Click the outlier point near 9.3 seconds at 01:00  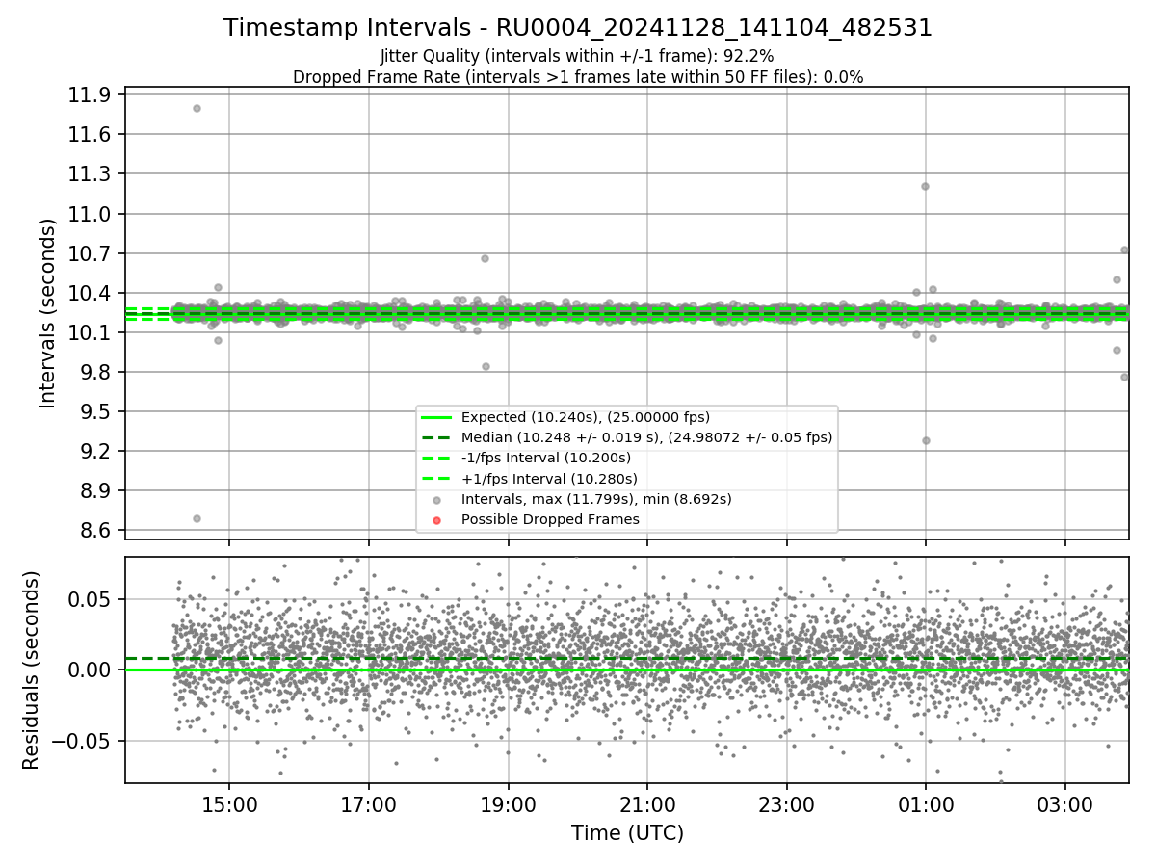coord(926,440)
